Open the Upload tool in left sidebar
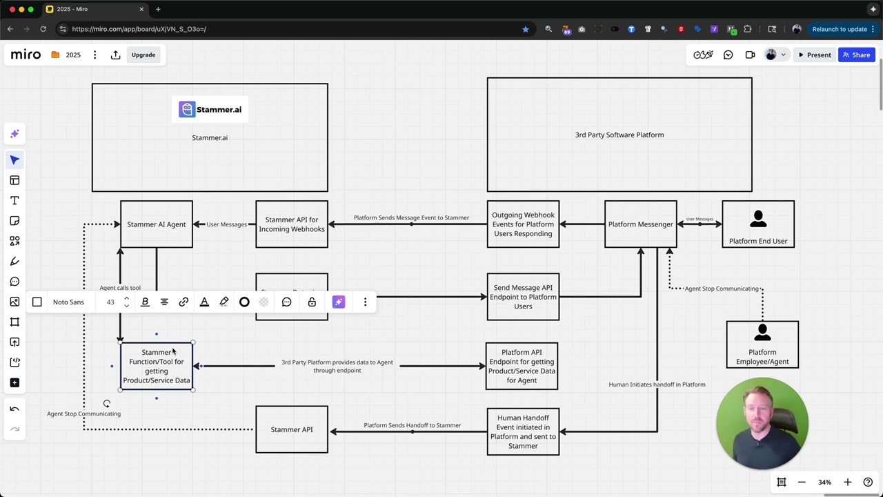The image size is (883, 497). pos(14,342)
